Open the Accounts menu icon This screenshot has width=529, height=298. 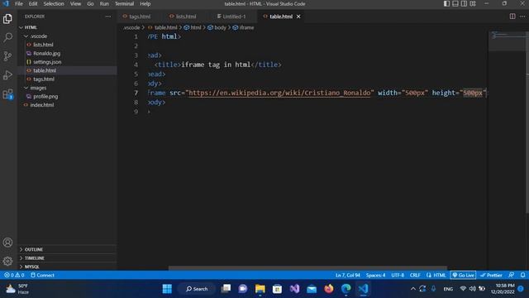pos(7,243)
